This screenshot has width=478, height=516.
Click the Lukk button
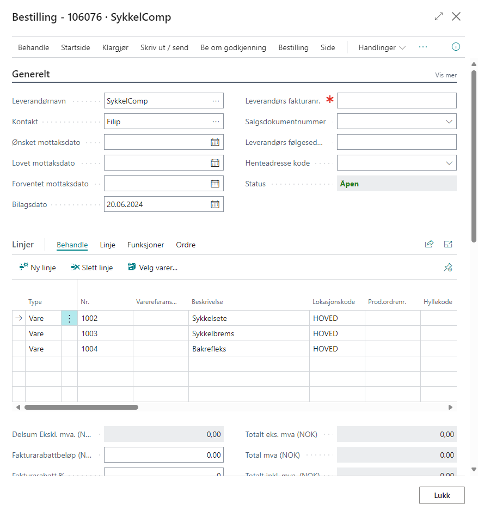pos(442,496)
